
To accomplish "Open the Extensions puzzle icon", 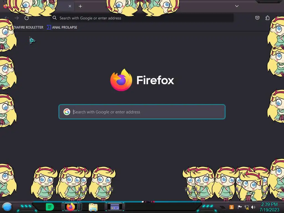I will point(267,18).
